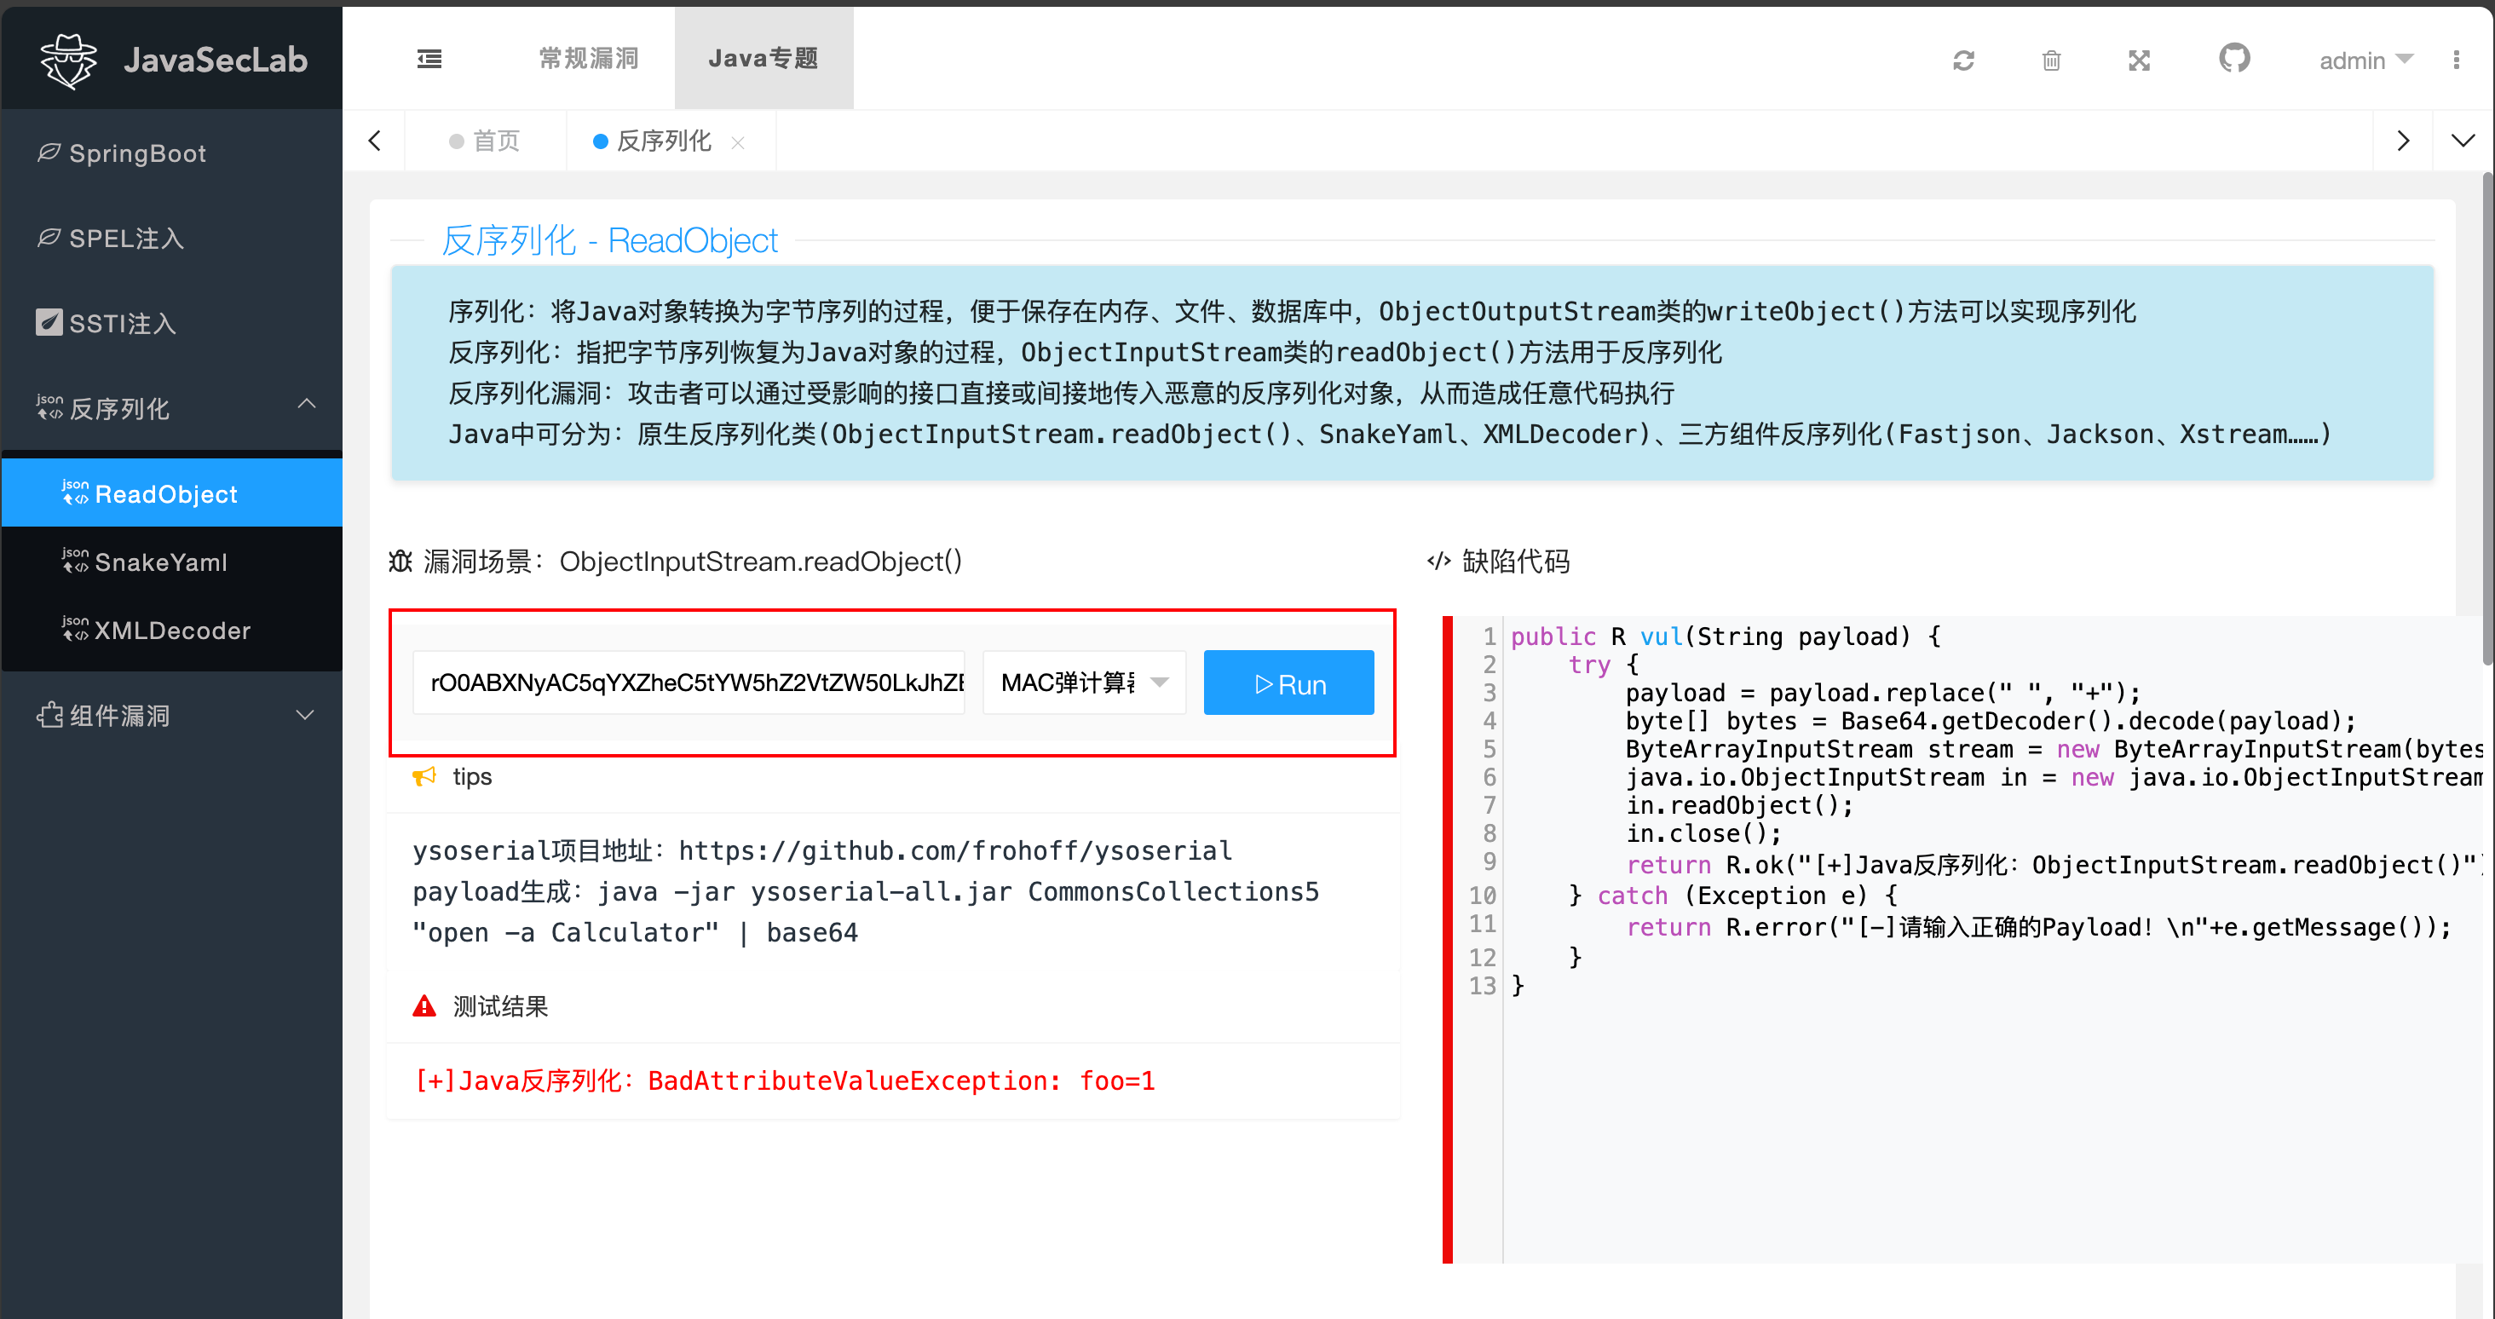Screen dimensions: 2495x1319
Task: Open SpringBoot in the sidebar
Action: [x=171, y=153]
